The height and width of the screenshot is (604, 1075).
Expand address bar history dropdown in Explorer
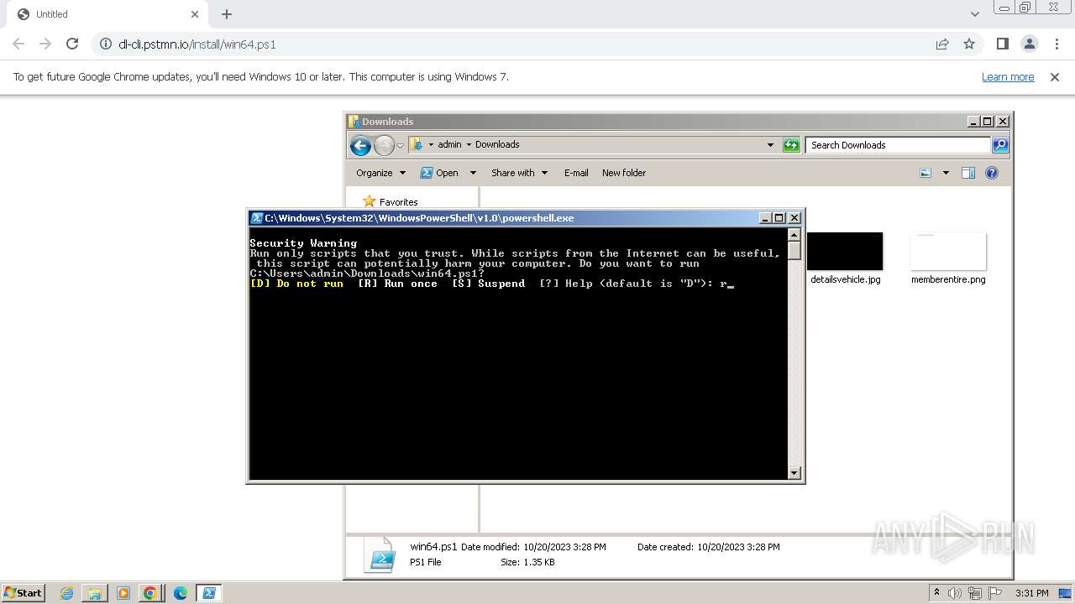pyautogui.click(x=770, y=145)
